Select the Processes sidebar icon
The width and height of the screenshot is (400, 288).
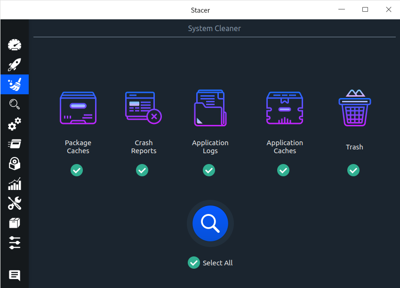pyautogui.click(x=14, y=144)
